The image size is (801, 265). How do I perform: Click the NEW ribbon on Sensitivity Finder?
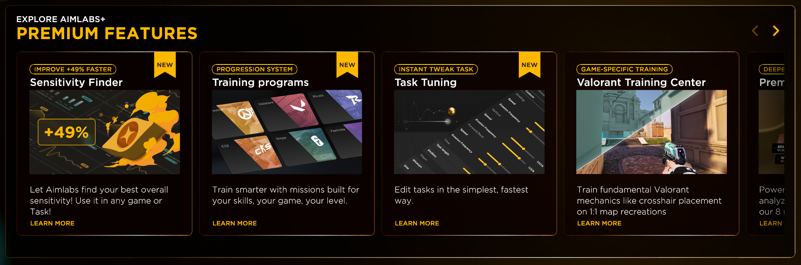click(x=165, y=64)
